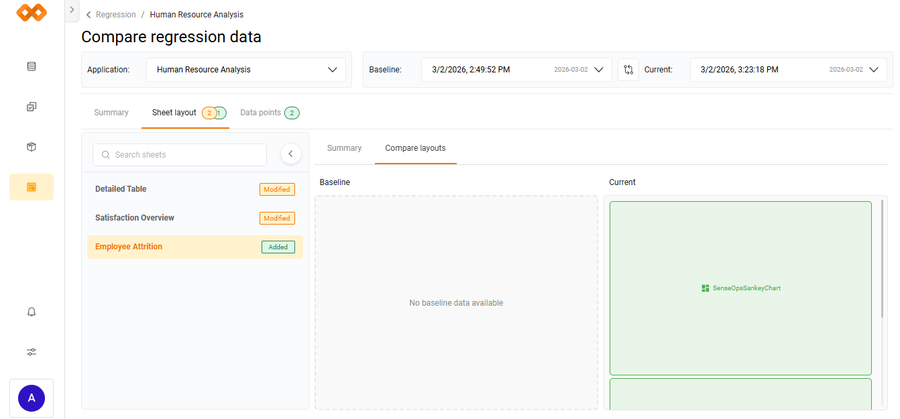Viewport: 900px width, 419px height.
Task: Open the Baseline date dropdown
Action: (599, 69)
